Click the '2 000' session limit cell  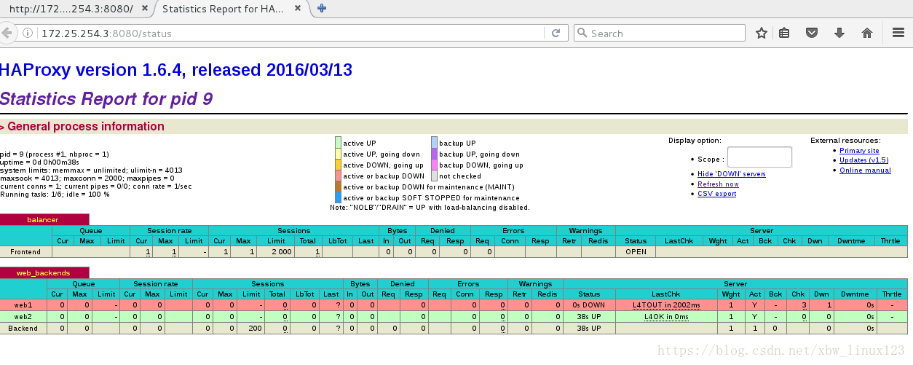277,251
